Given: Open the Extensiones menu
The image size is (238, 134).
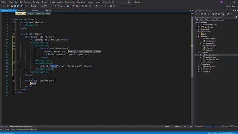Looking at the screenshot, I should pyautogui.click(x=81, y=2).
